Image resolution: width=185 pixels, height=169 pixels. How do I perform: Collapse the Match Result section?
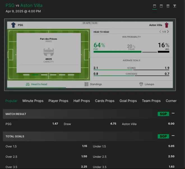[173, 113]
